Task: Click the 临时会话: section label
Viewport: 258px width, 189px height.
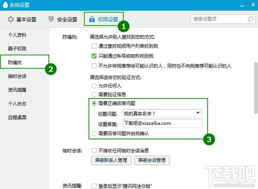Action: click(x=72, y=151)
